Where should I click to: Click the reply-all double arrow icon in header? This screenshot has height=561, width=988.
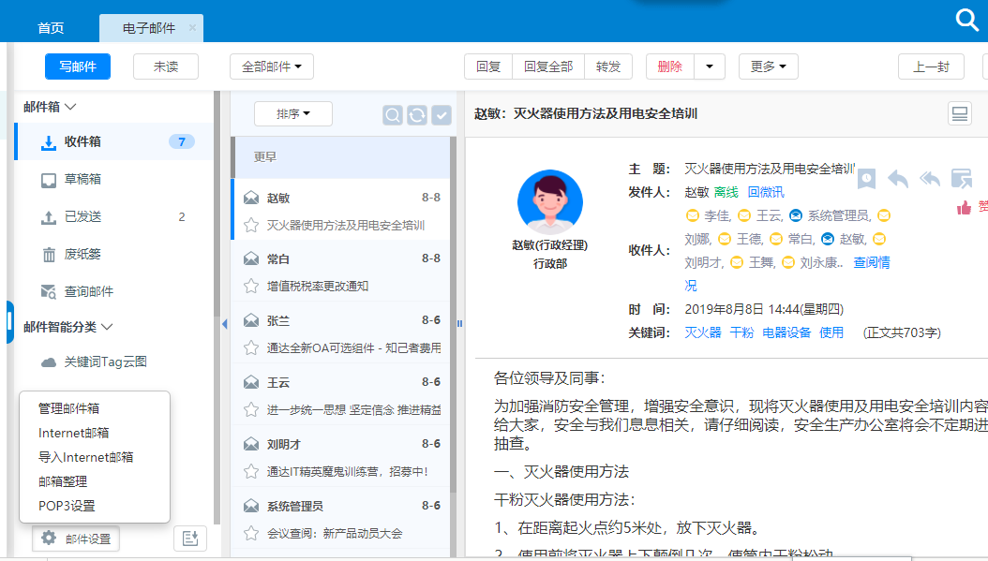(x=930, y=178)
